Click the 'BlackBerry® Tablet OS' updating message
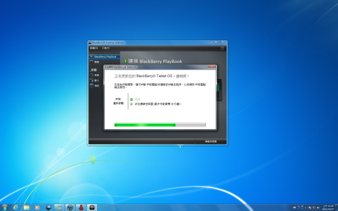 152,76
